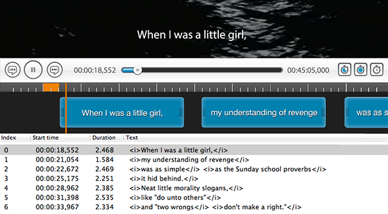Screen dimensions: 388x214
Task: Click the subtitle overlay text in video preview
Action: (192, 35)
